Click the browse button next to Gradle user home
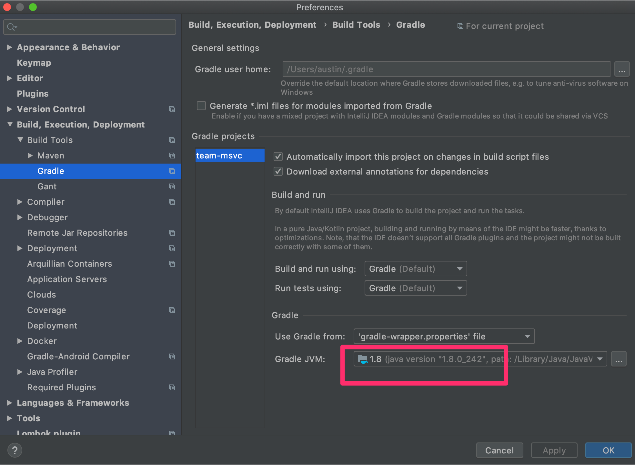Screen dimensions: 635x465 point(622,69)
